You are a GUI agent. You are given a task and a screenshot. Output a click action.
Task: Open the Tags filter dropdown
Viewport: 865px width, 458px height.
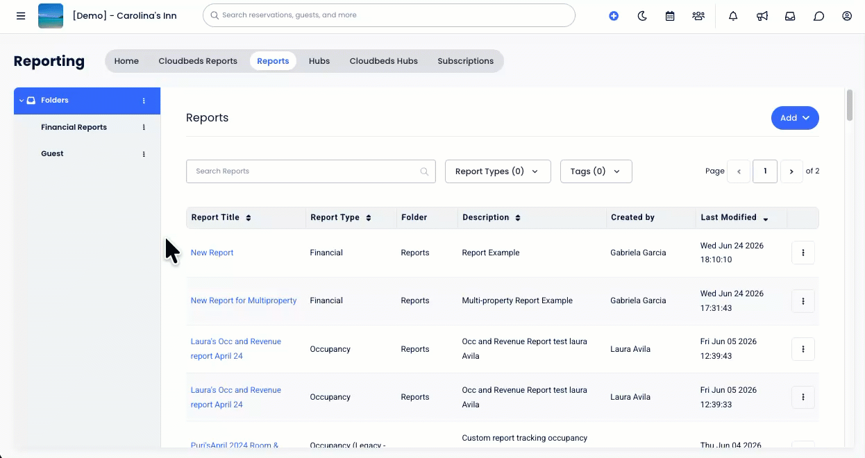(x=596, y=171)
